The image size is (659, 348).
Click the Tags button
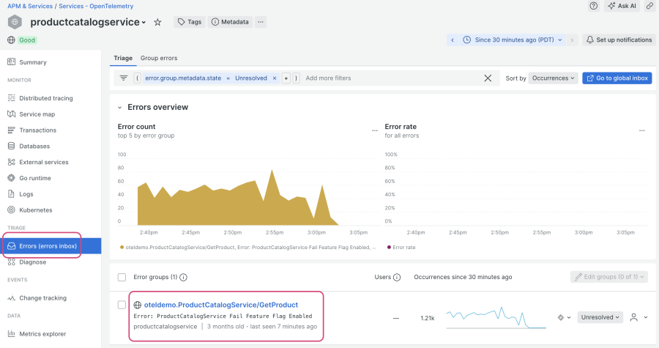(190, 22)
